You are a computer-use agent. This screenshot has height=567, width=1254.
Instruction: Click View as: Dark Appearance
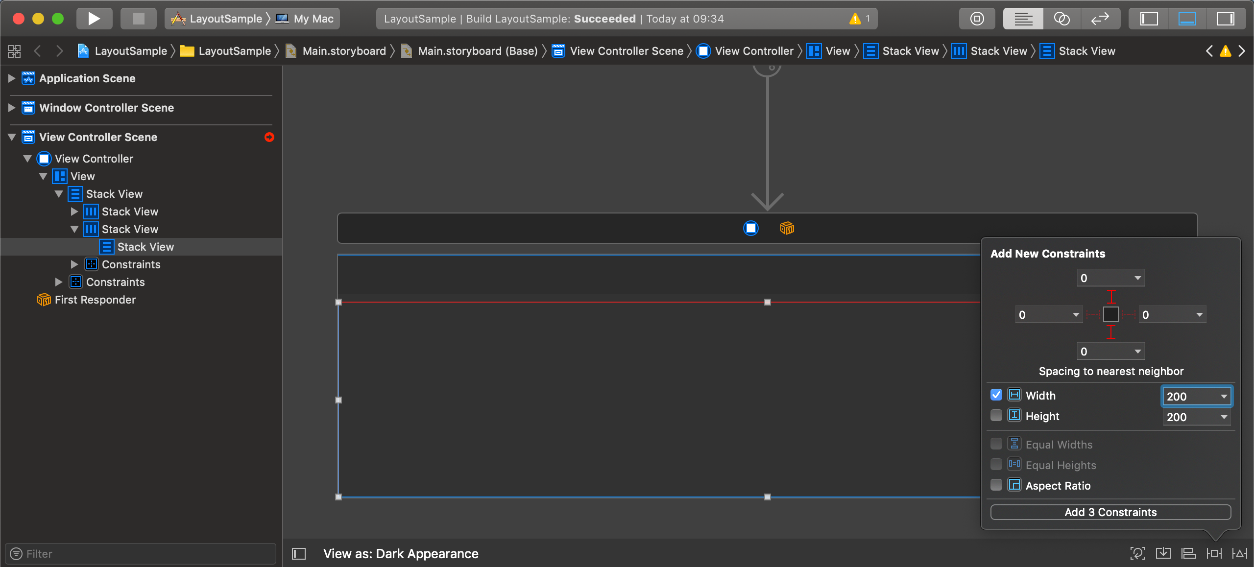coord(401,553)
